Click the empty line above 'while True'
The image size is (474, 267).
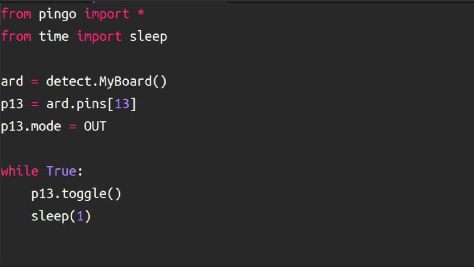(237, 149)
